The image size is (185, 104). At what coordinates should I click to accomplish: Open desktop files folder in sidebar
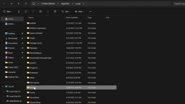[12, 77]
